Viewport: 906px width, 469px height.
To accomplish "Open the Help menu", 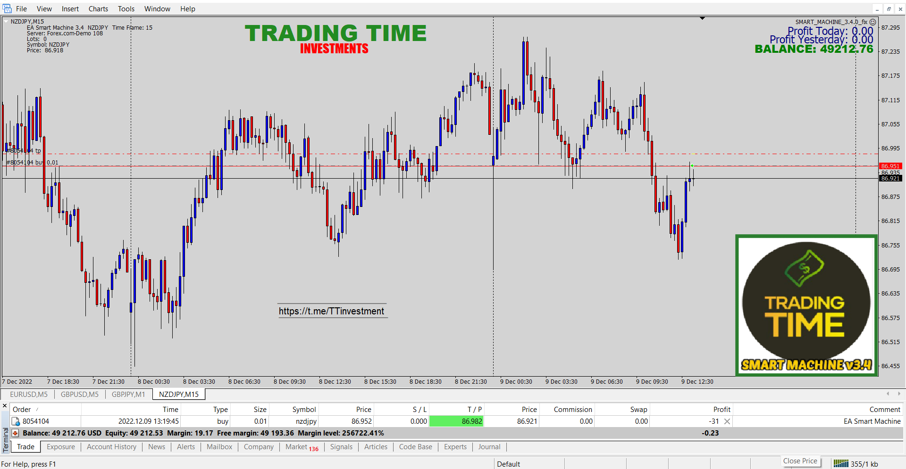I will 187,9.
